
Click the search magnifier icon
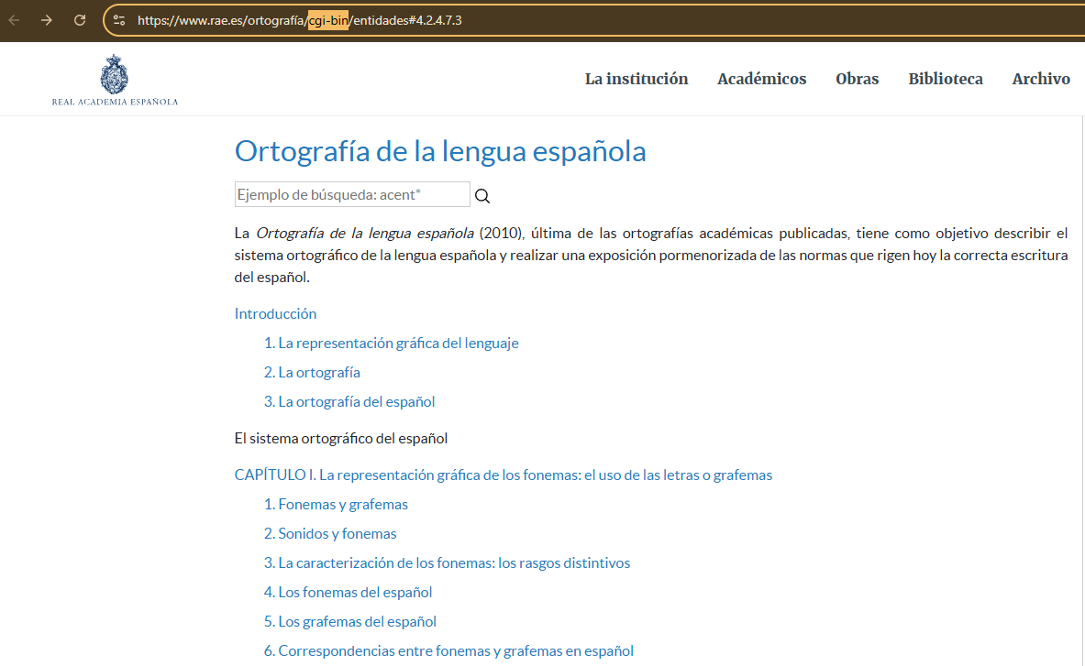(x=482, y=196)
